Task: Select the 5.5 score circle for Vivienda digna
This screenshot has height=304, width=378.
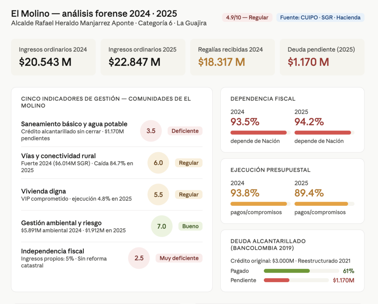Action: 158,195
